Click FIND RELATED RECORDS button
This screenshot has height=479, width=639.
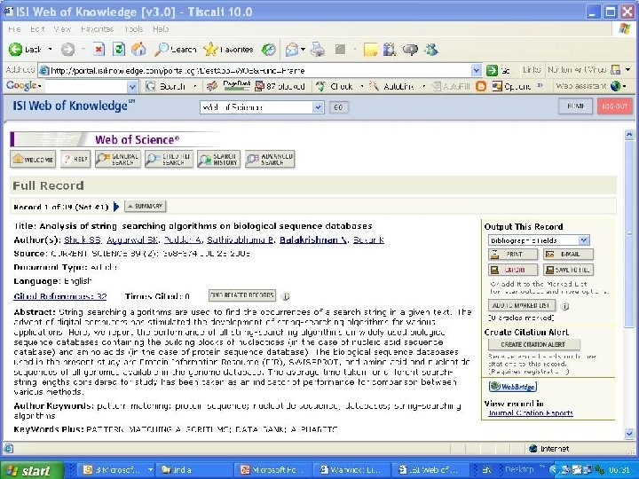pos(242,295)
